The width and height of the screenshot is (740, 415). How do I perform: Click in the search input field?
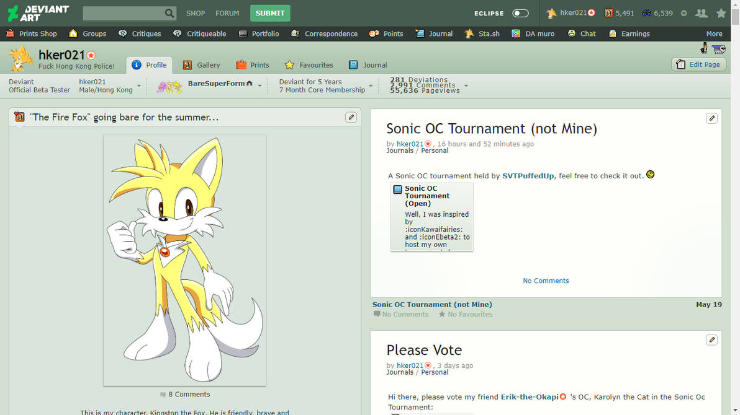pos(123,13)
